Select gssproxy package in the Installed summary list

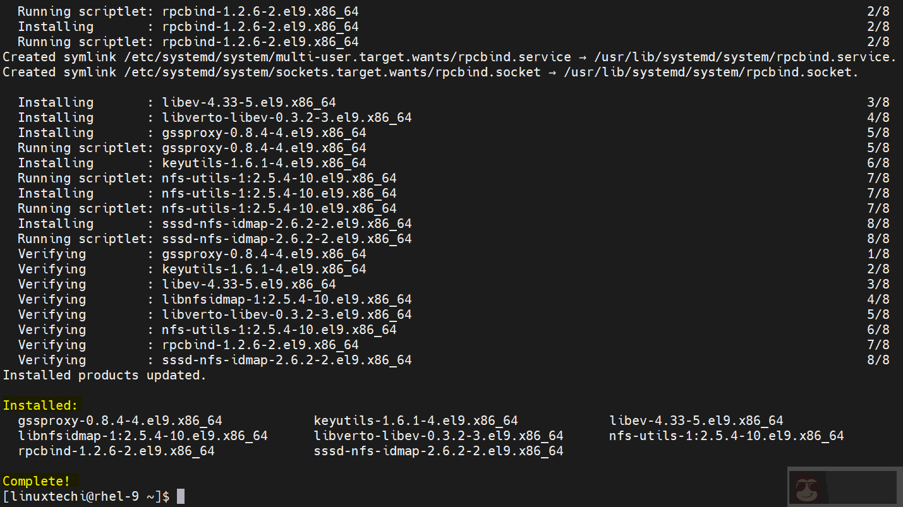tap(120, 421)
